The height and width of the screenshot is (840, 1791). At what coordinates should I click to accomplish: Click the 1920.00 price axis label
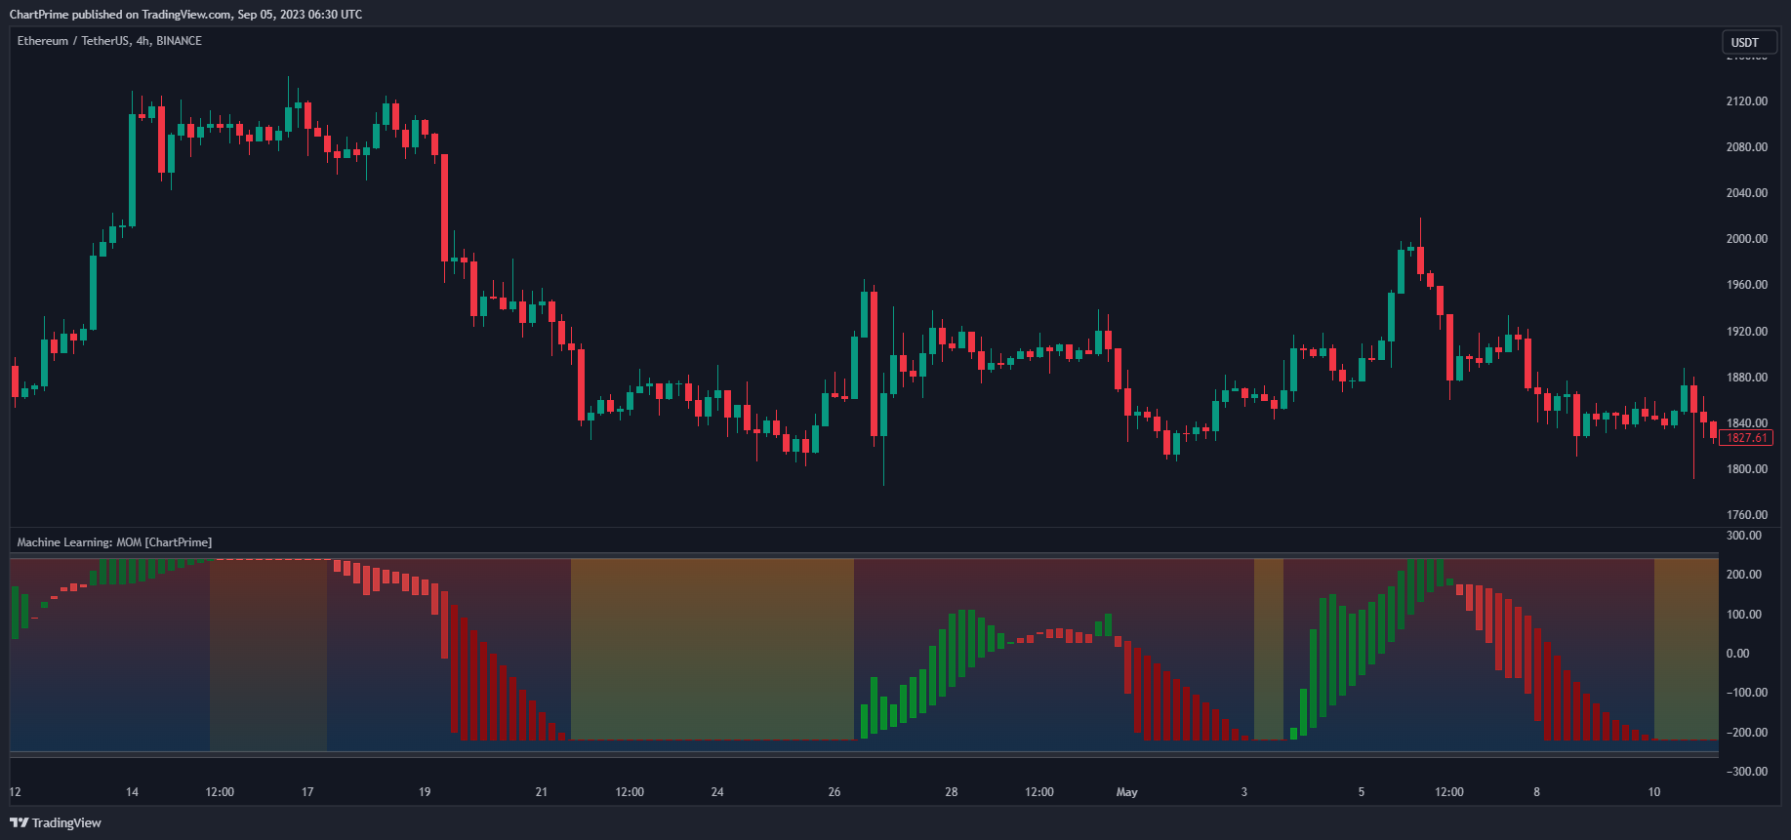tap(1746, 332)
